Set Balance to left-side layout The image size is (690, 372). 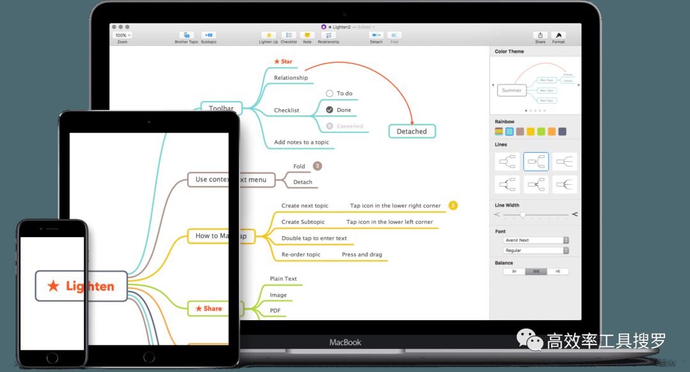[x=514, y=272]
